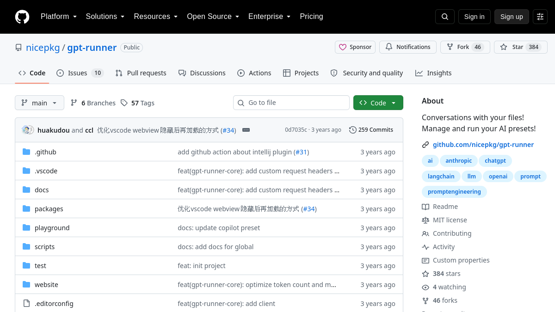
Task: Click the history clock icon for commits
Action: 353,130
